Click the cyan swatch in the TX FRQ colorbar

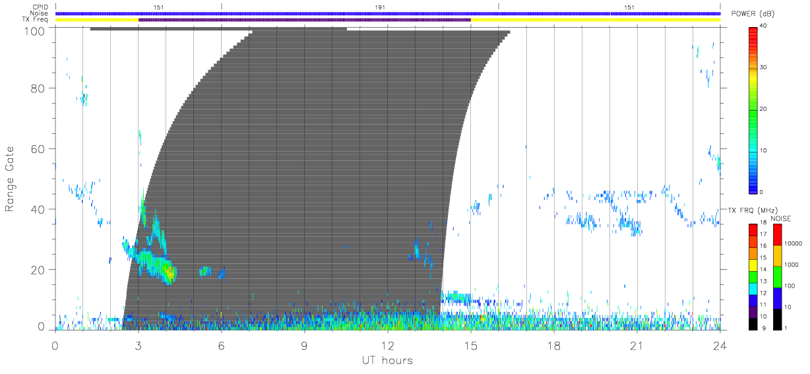(753, 288)
